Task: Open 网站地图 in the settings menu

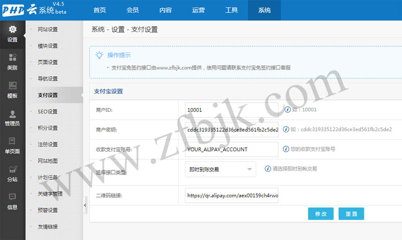Action: (48, 161)
